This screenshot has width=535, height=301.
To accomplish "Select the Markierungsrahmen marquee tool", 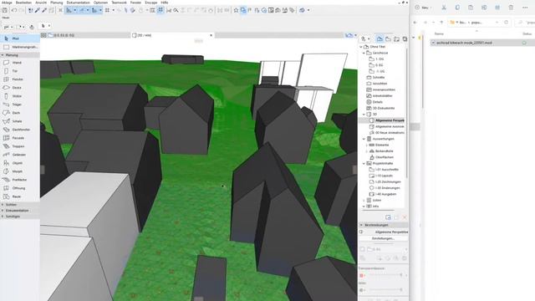I will click(20, 47).
